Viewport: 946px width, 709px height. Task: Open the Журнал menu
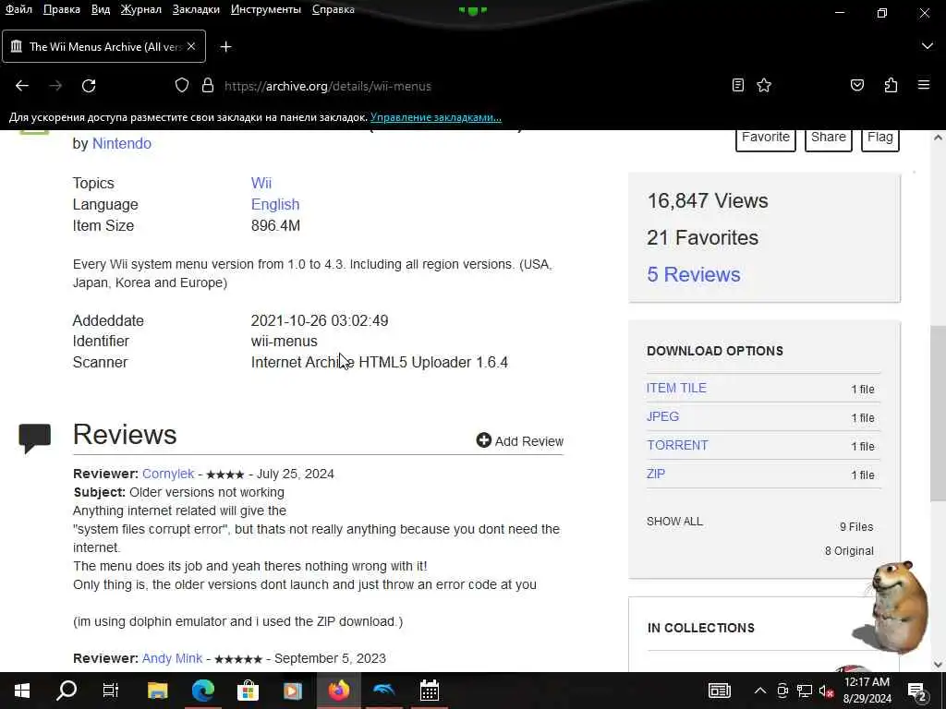[140, 9]
